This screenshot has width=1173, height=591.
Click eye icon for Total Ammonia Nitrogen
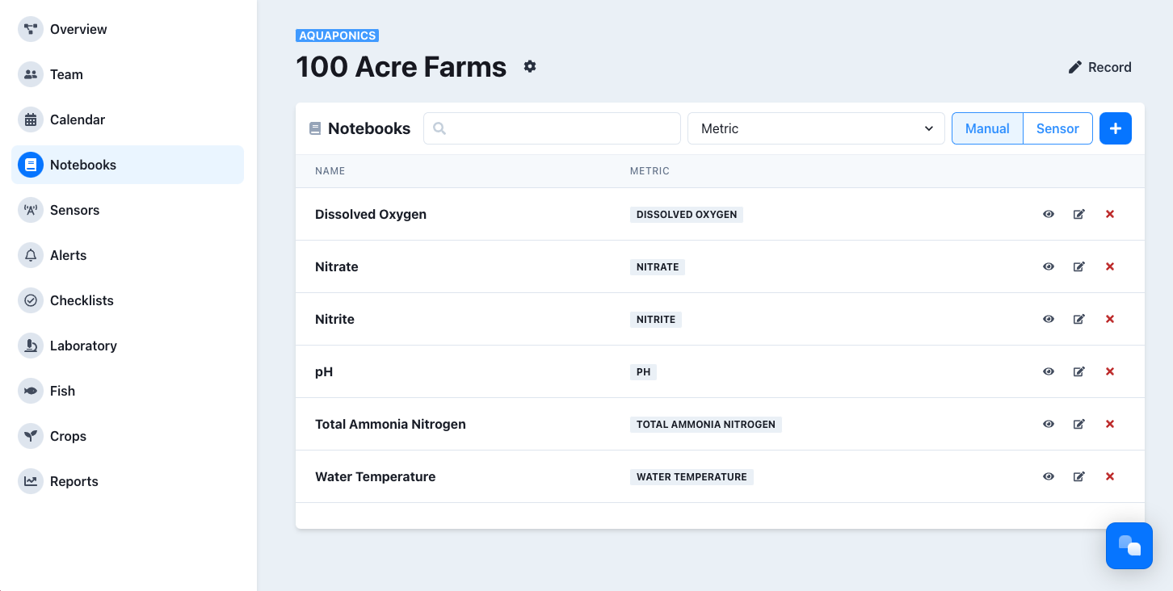click(x=1049, y=424)
